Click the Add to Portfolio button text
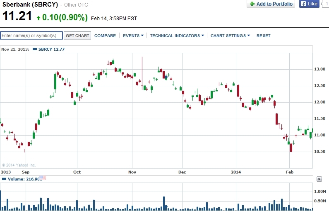The image size is (329, 211). [x=274, y=4]
